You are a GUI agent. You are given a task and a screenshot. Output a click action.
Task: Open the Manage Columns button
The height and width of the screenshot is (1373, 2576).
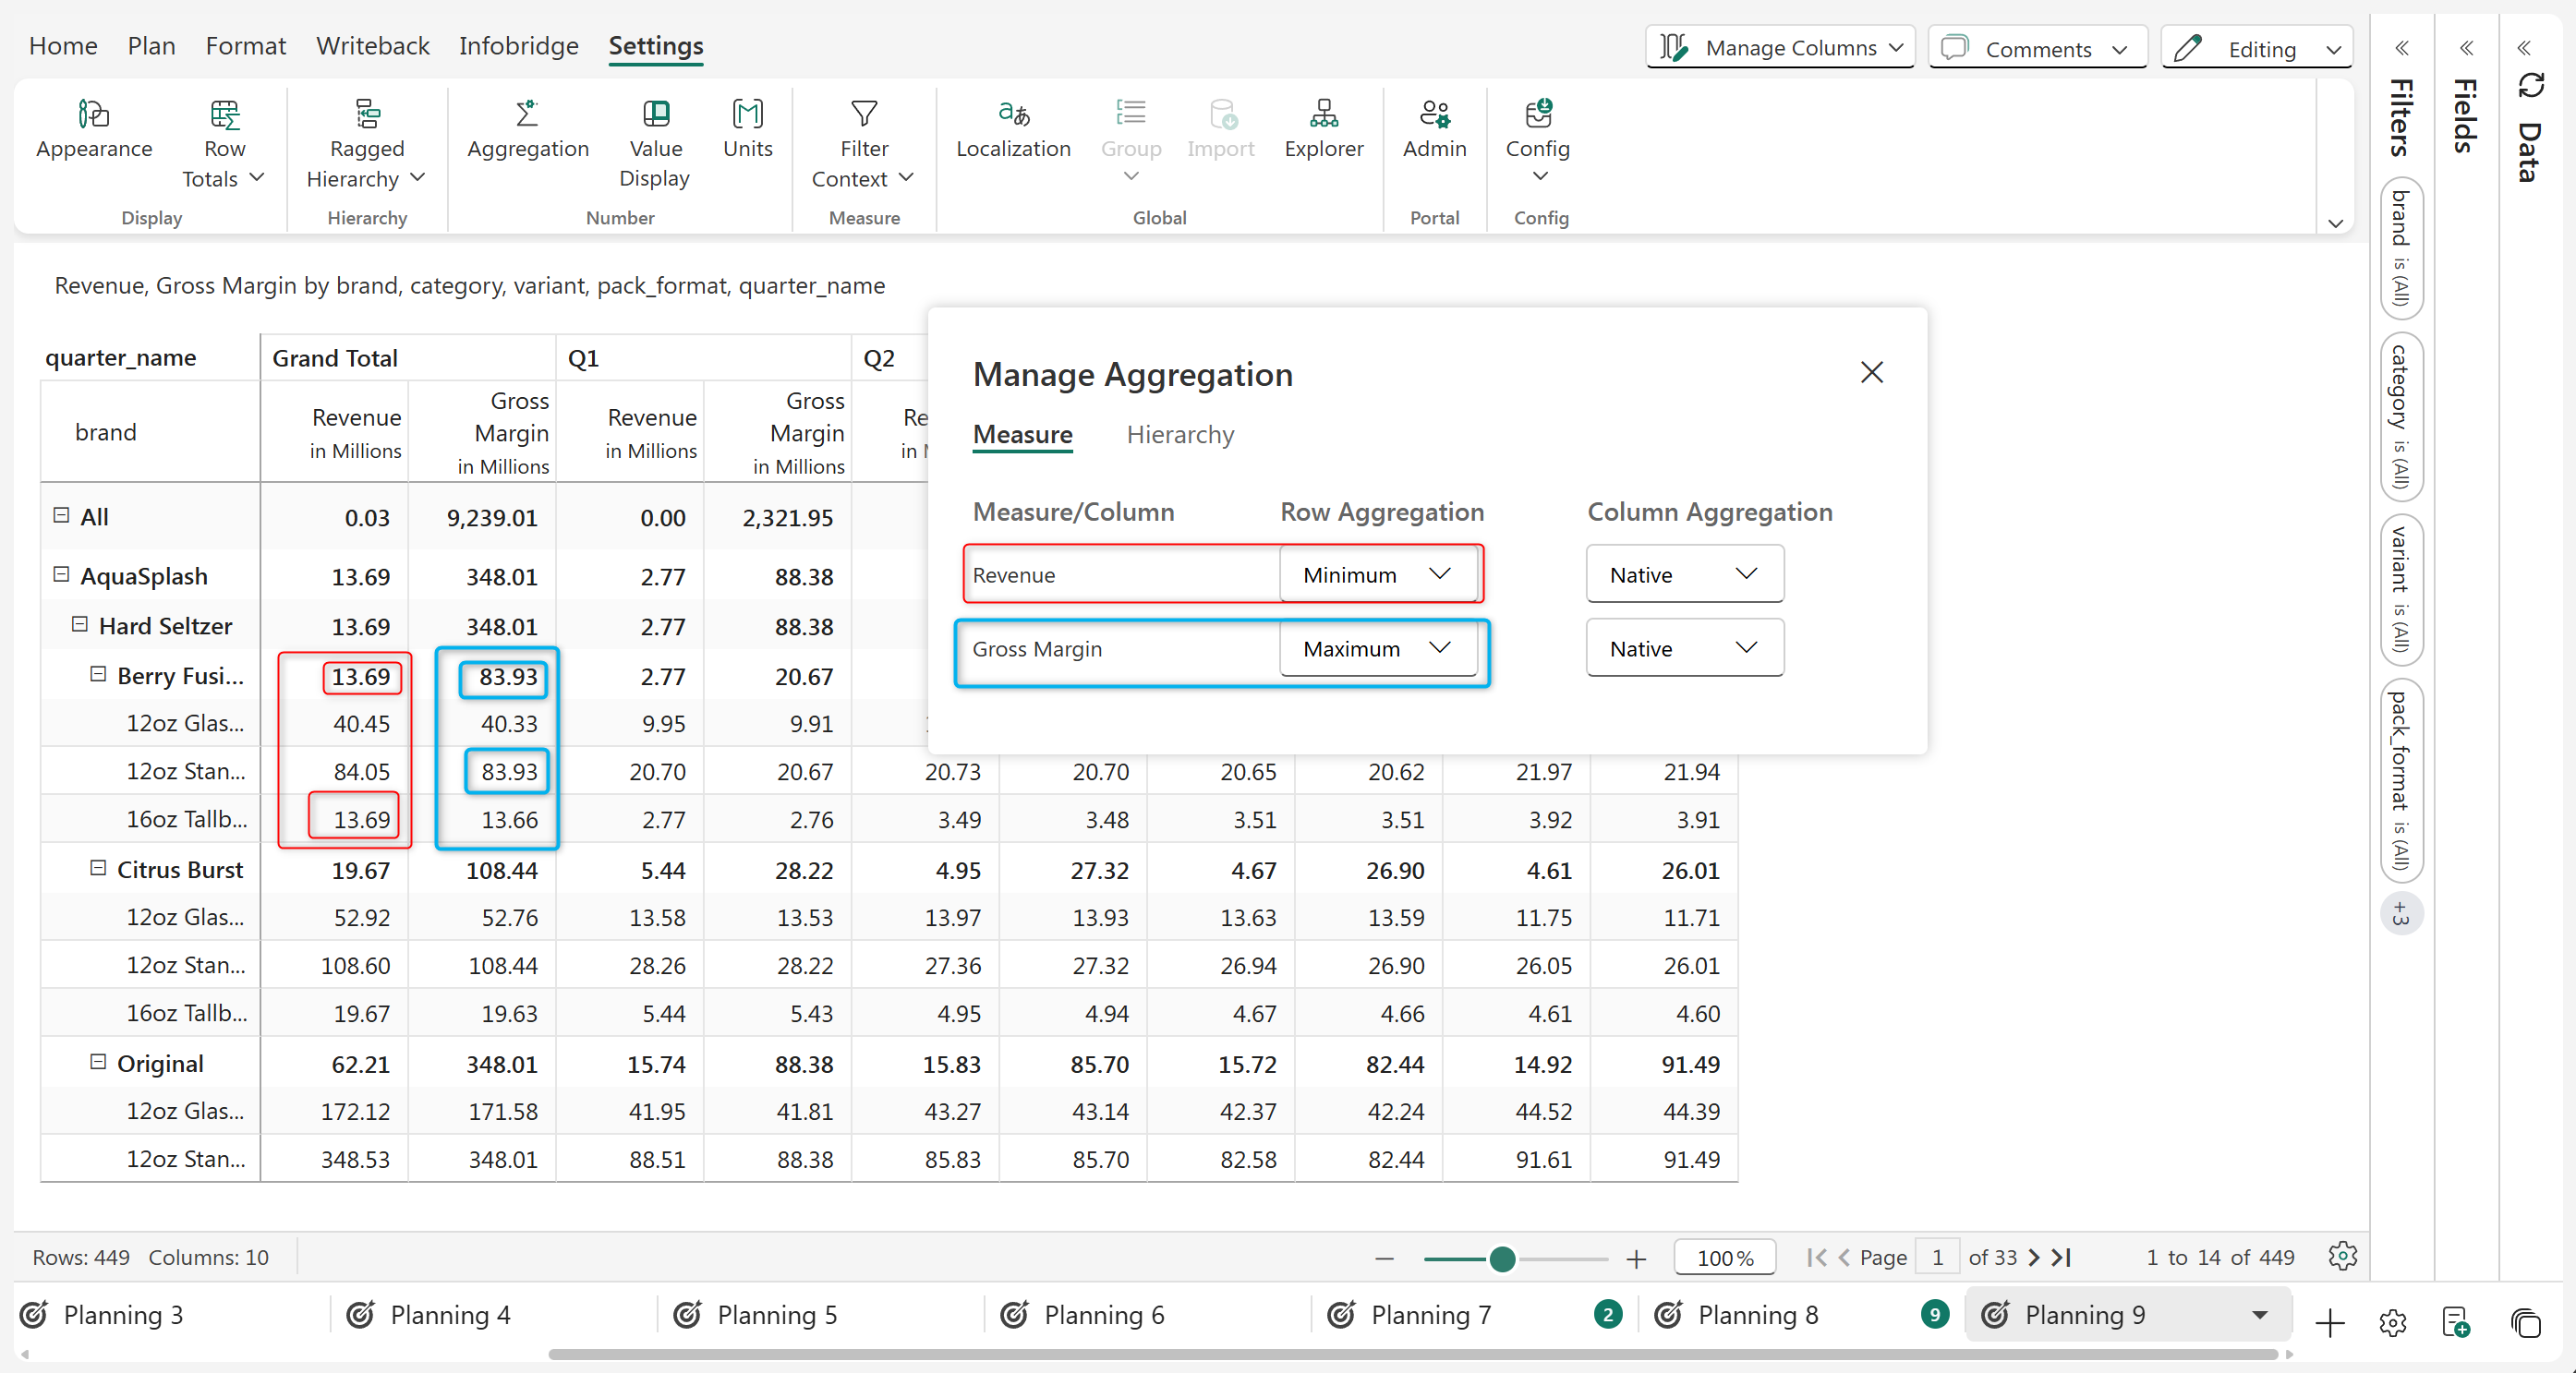[x=1780, y=48]
